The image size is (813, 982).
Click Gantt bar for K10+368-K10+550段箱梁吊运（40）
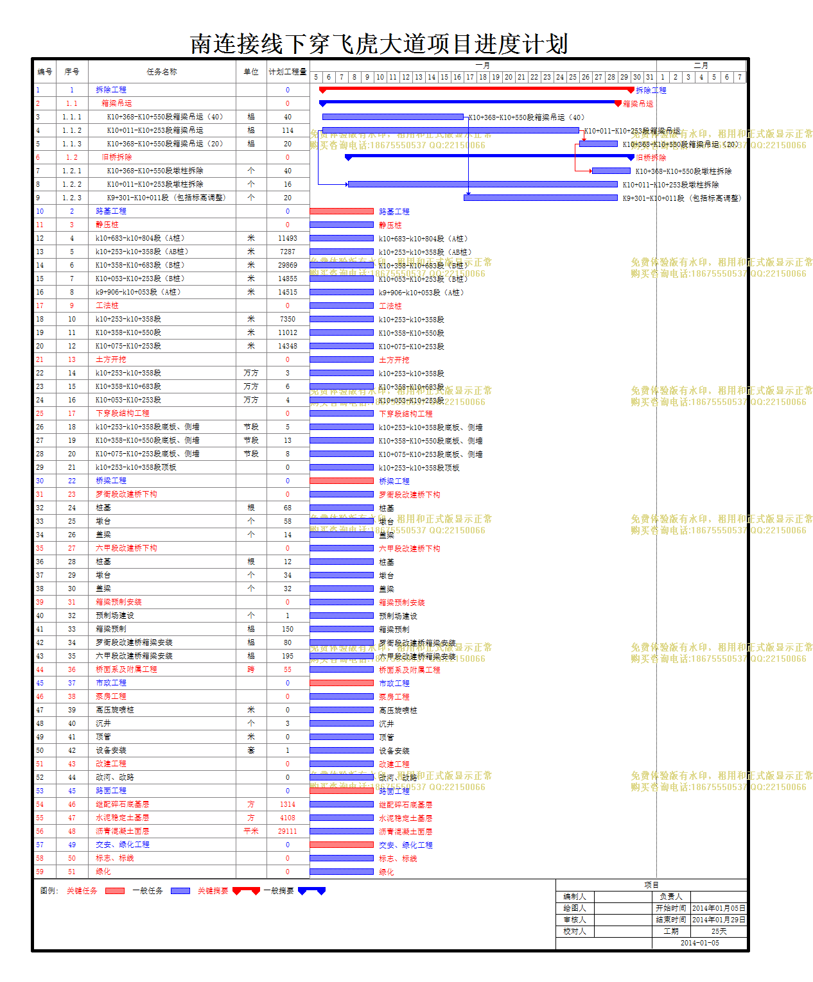(x=393, y=117)
